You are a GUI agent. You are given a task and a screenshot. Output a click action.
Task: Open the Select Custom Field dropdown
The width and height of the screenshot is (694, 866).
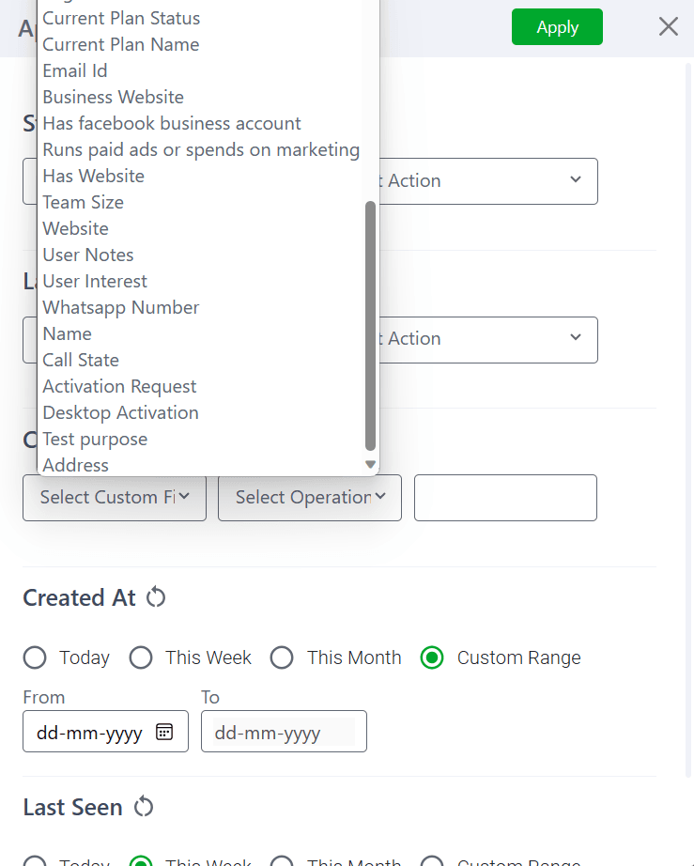[x=115, y=498]
